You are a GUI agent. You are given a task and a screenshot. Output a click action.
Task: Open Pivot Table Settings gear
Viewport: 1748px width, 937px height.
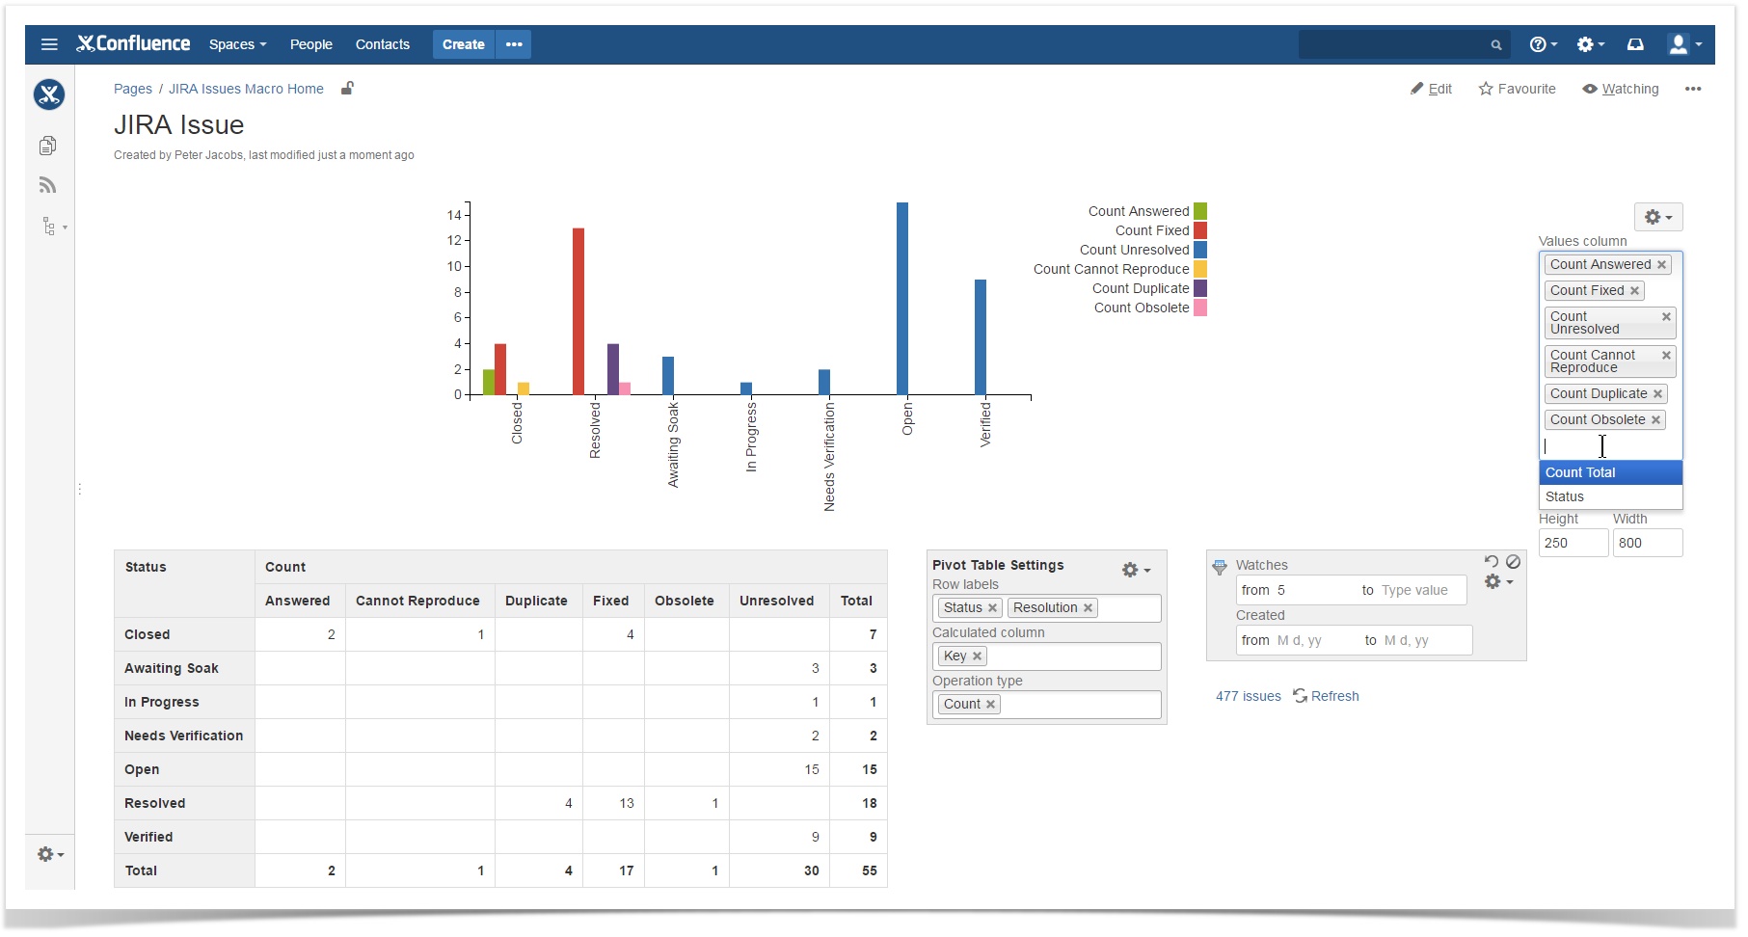coord(1136,570)
